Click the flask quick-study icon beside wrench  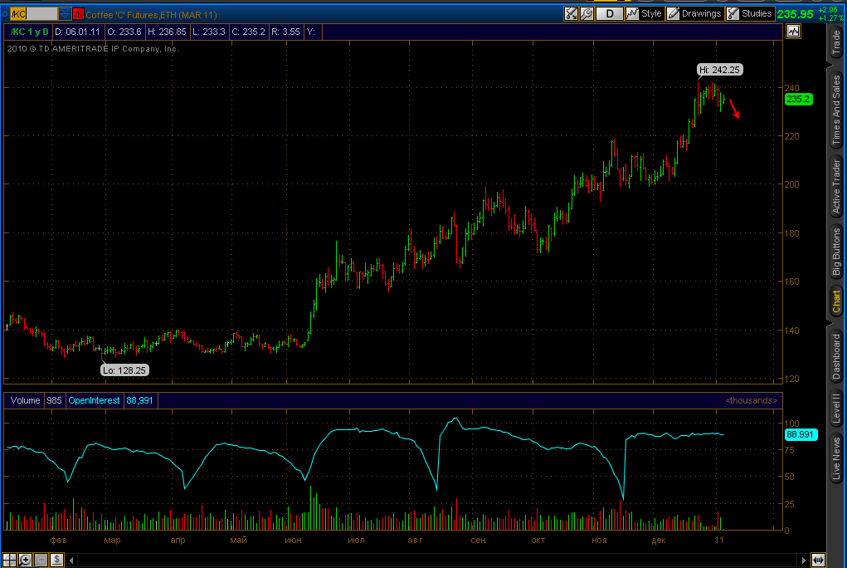[x=571, y=13]
